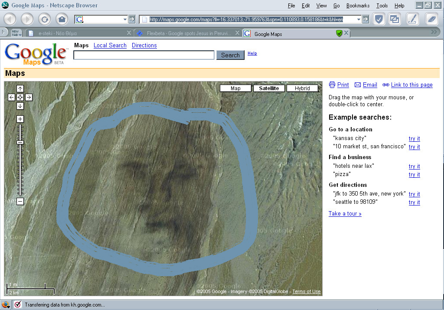
Task: Pan the map down with the down arrow
Action: [x=20, y=106]
